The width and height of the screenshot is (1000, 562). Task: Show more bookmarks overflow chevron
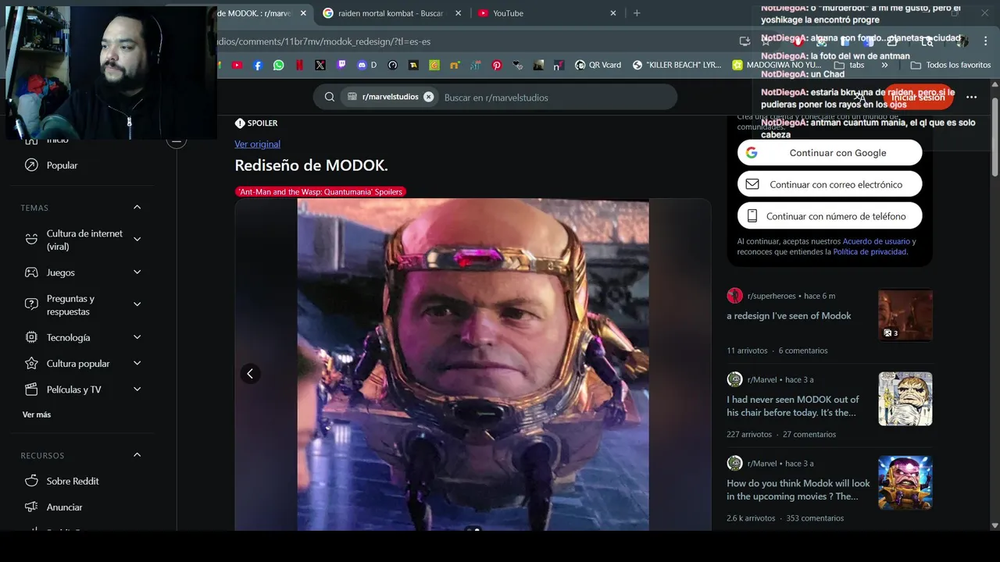pos(884,66)
